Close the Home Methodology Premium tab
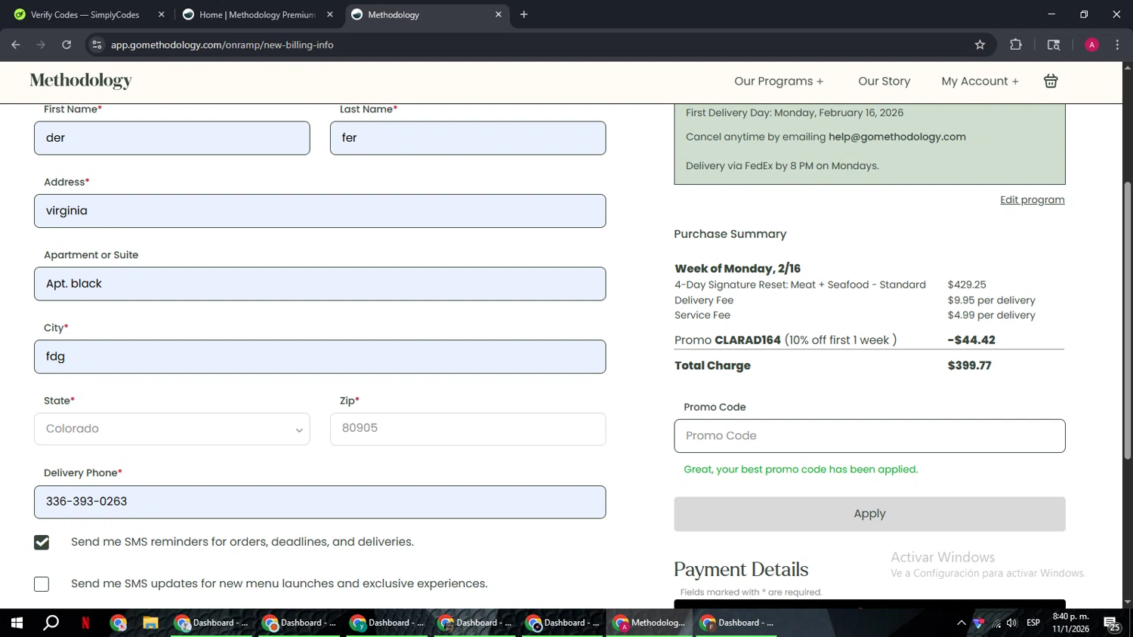This screenshot has width=1133, height=637. coord(329,14)
